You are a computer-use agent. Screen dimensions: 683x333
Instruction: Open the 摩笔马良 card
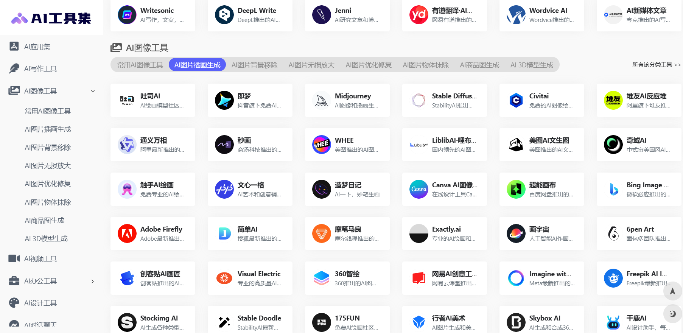point(347,233)
